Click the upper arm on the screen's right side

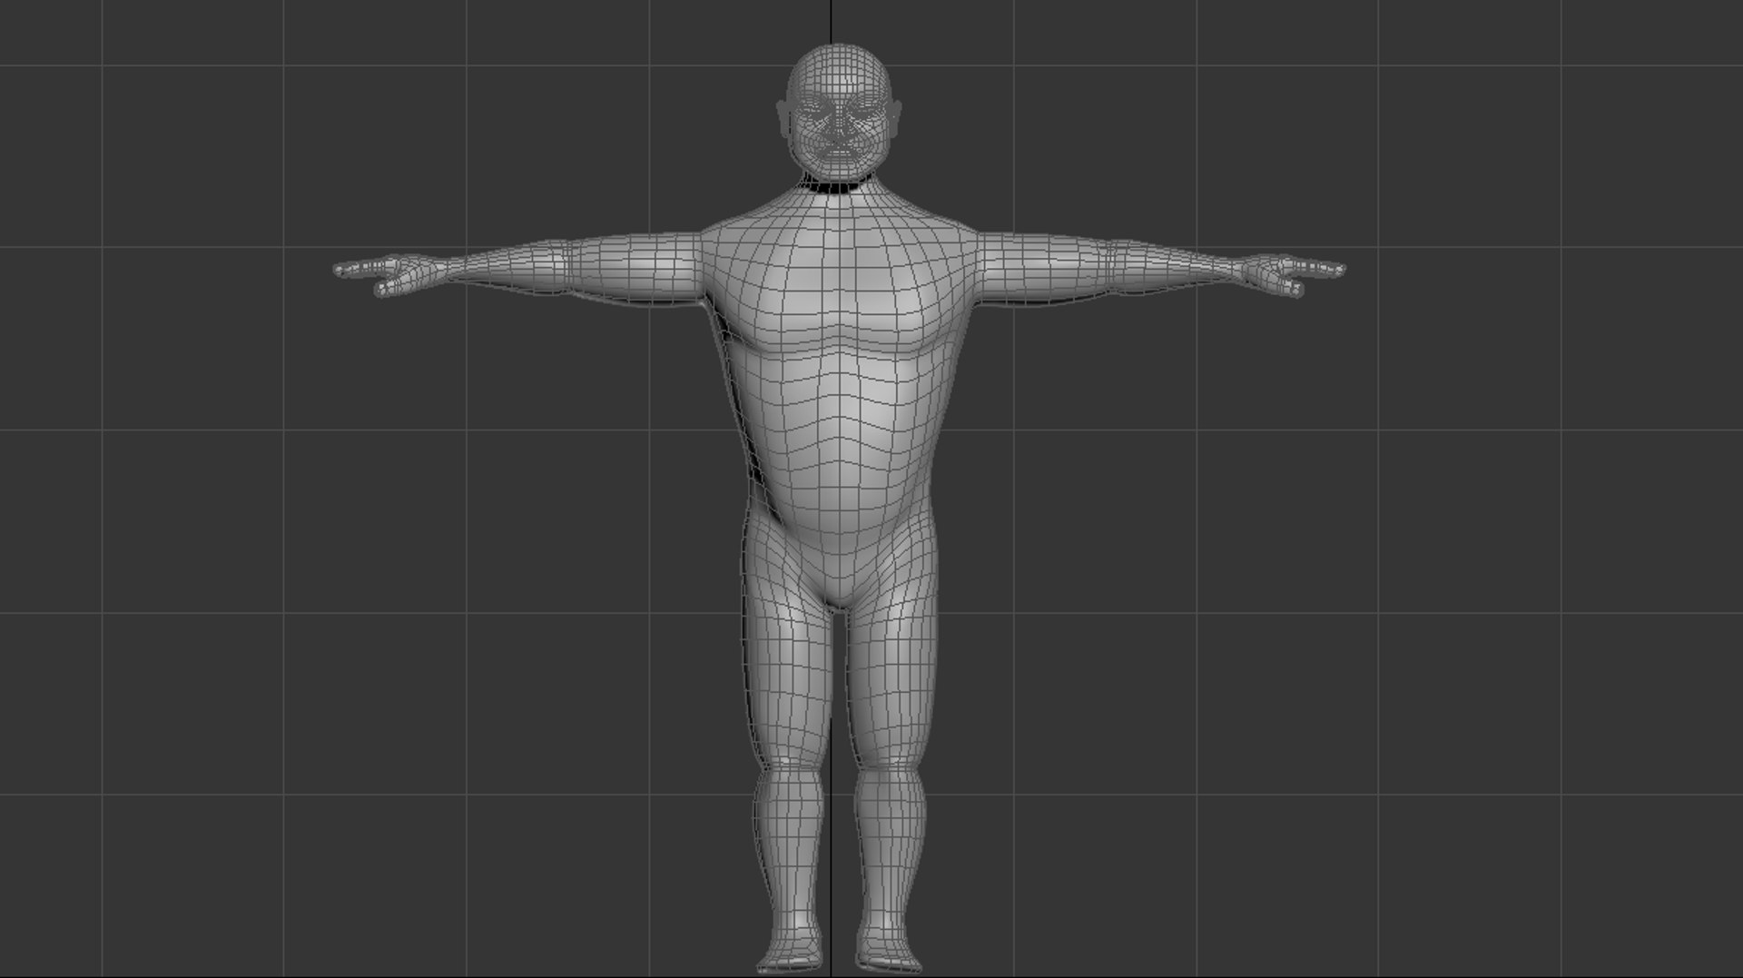pos(1044,268)
